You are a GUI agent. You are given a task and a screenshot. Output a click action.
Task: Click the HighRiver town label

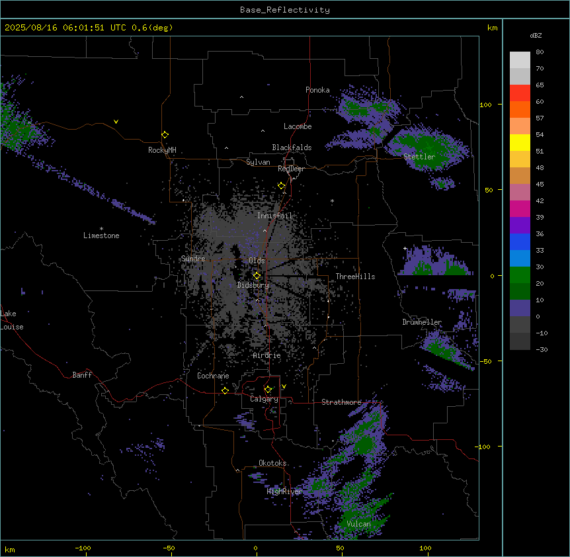pos(284,492)
